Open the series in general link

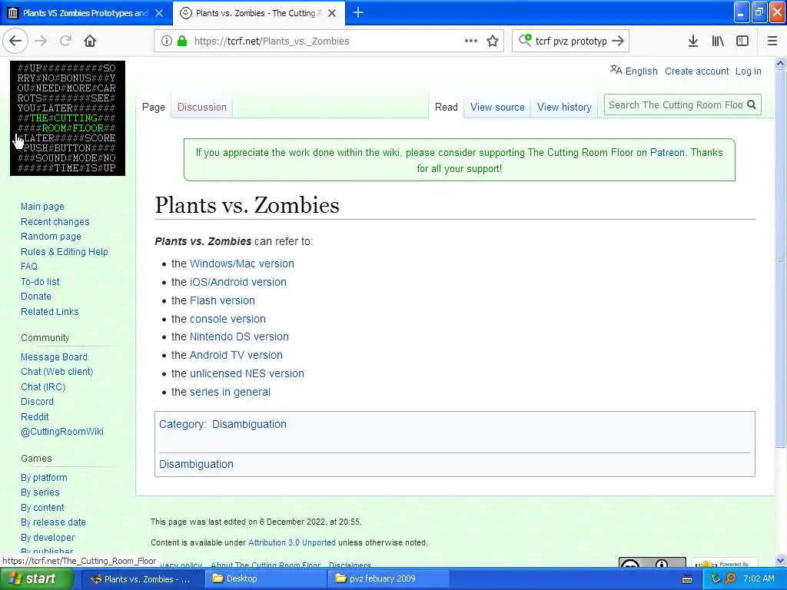click(x=230, y=392)
